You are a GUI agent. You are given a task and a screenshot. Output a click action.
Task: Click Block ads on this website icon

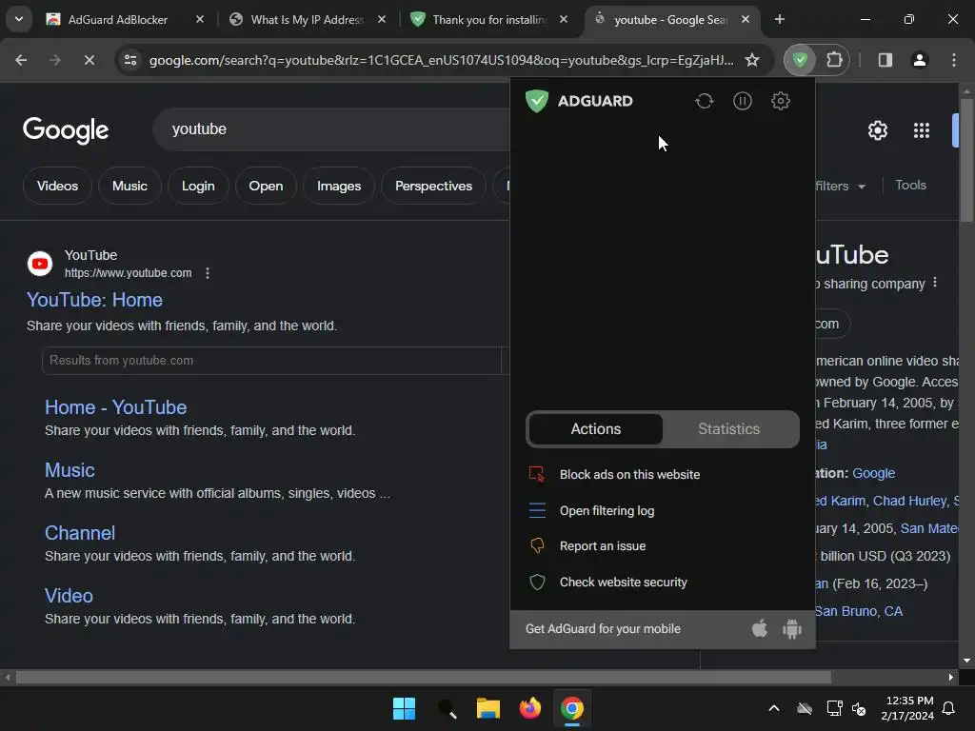pos(537,474)
